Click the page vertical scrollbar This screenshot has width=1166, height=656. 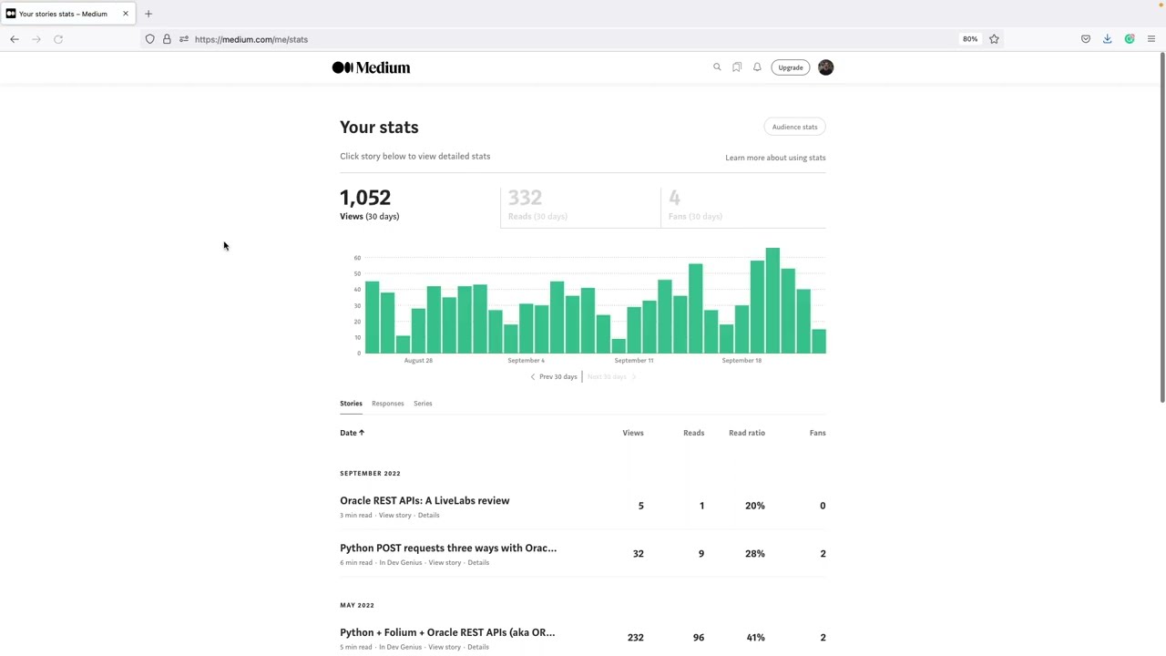coord(1162,228)
